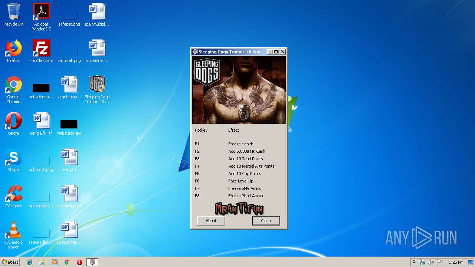Click the 1:25 PM taskbar clock
The image size is (475, 267).
click(456, 262)
